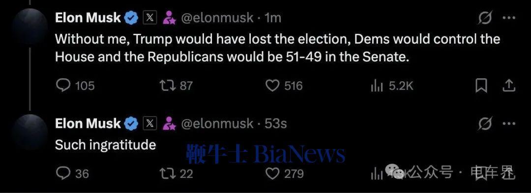
Task: Open the 1m timestamp link
Action: click(273, 18)
